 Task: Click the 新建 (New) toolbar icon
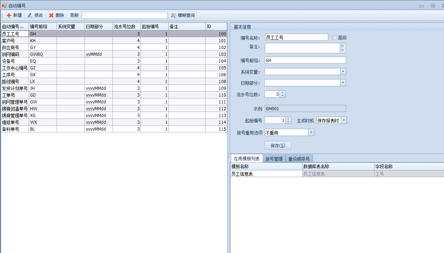tap(9, 15)
